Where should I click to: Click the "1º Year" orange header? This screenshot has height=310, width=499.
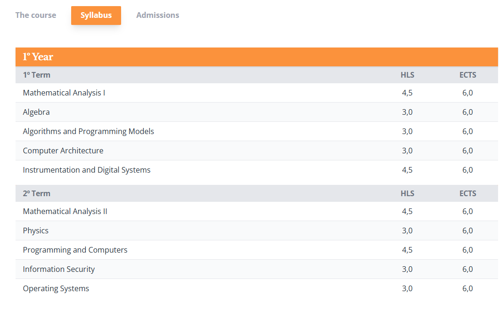tap(256, 57)
